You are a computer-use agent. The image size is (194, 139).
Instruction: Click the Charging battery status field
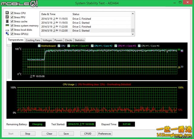click(37, 124)
